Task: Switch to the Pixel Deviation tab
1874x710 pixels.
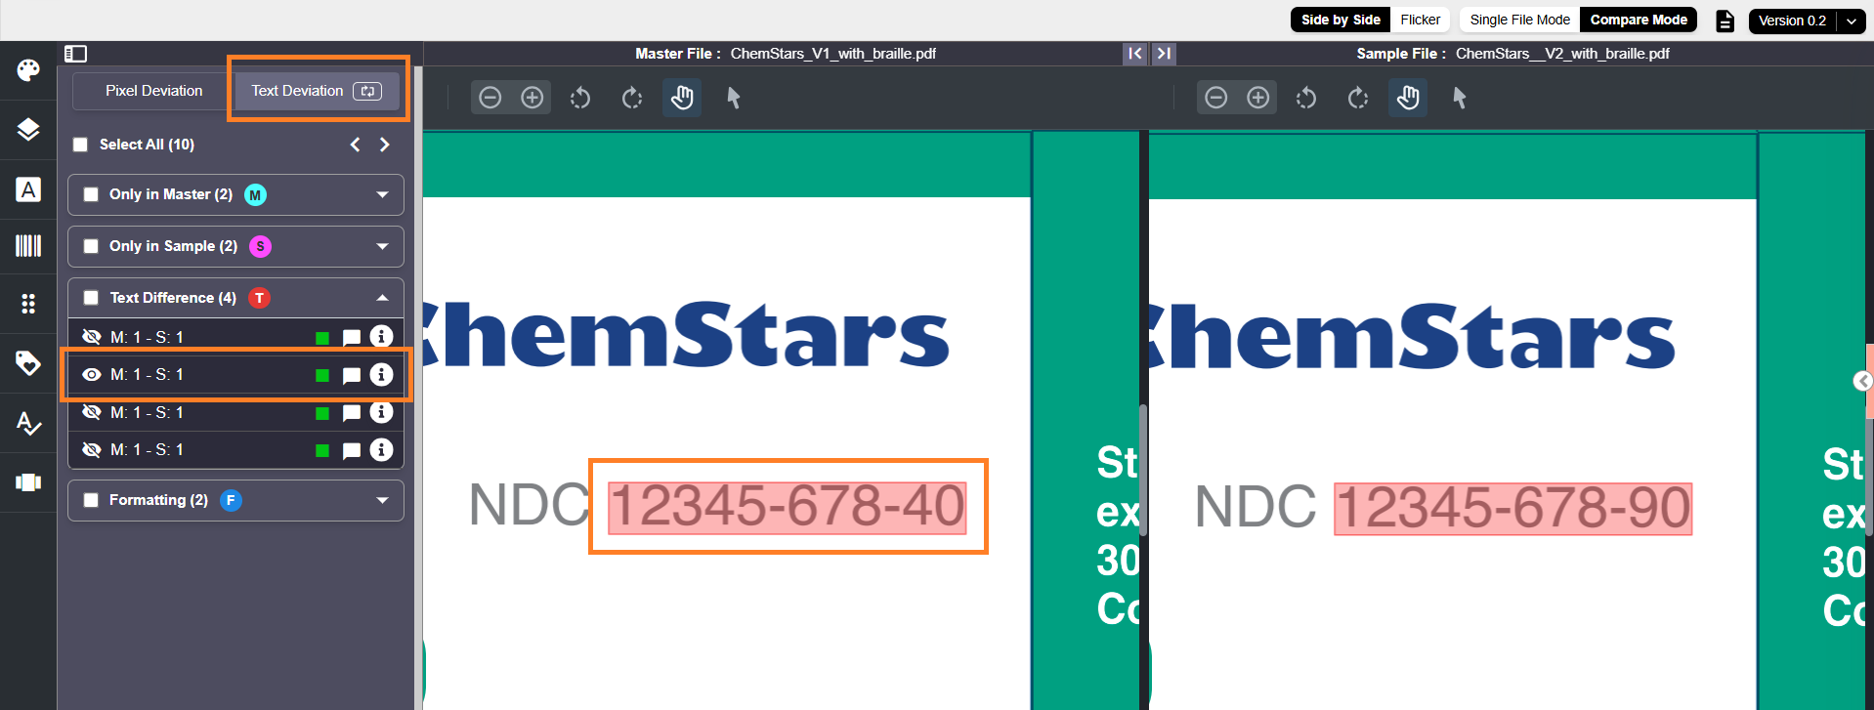Action: tap(153, 91)
